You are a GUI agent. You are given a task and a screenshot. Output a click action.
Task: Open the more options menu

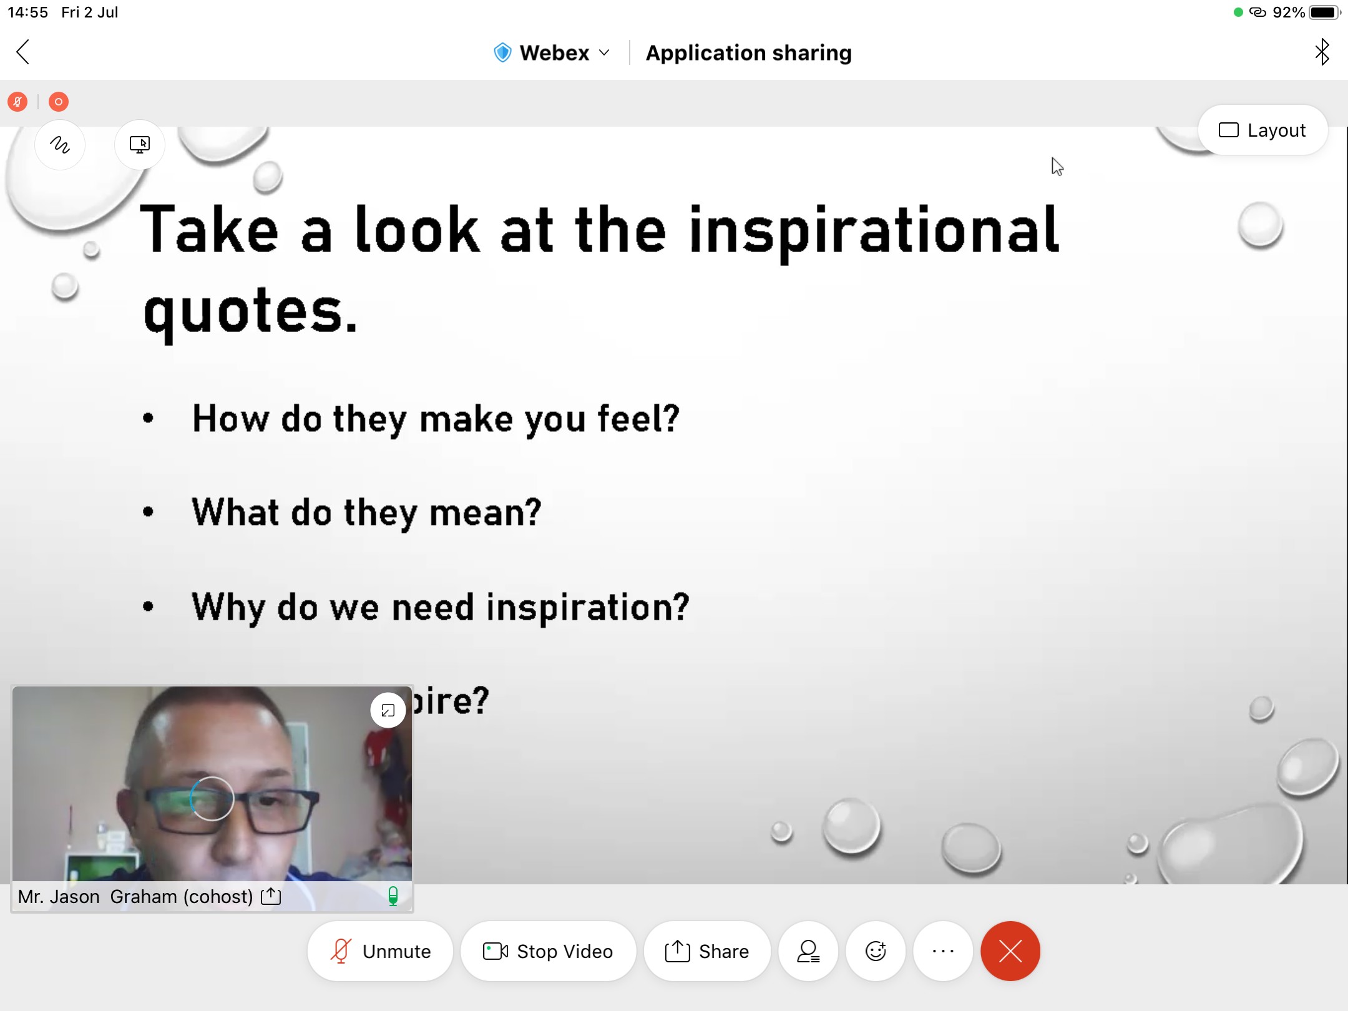[x=943, y=951]
